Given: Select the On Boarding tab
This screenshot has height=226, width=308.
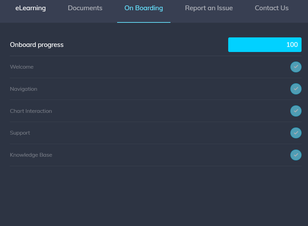Looking at the screenshot, I should pyautogui.click(x=144, y=8).
